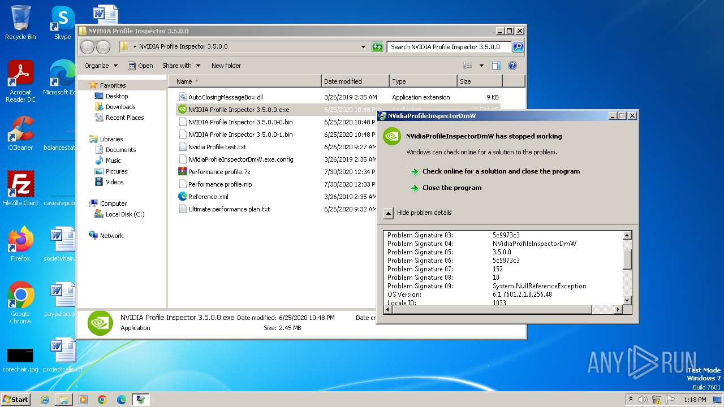Open Firefox desktop shortcut
The height and width of the screenshot is (407, 724).
tap(20, 244)
